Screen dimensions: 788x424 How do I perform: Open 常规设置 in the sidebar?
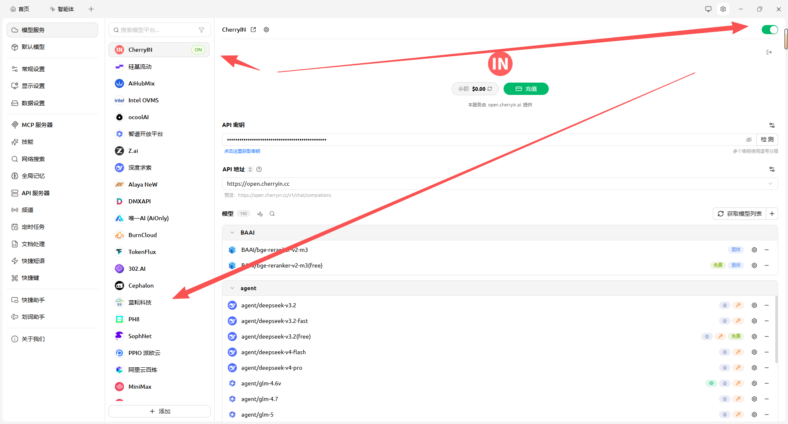[52, 69]
